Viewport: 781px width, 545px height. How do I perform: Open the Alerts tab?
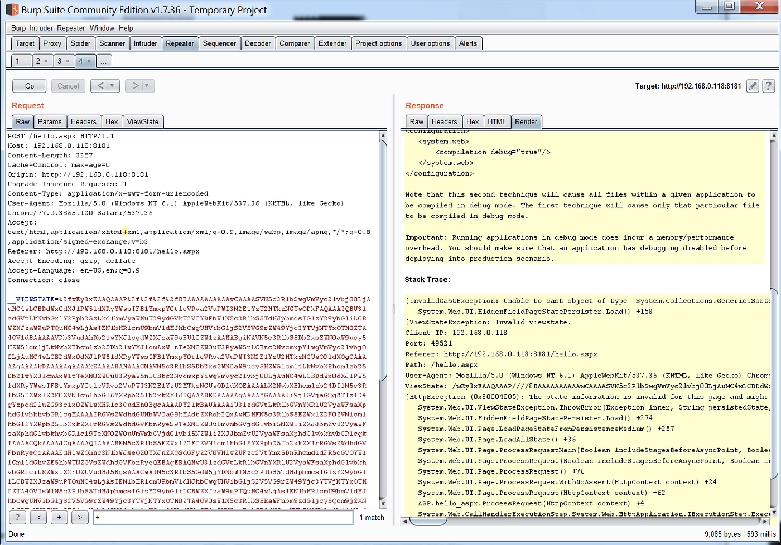pos(468,43)
